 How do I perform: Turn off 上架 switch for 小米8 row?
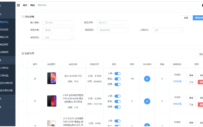pos(117,96)
